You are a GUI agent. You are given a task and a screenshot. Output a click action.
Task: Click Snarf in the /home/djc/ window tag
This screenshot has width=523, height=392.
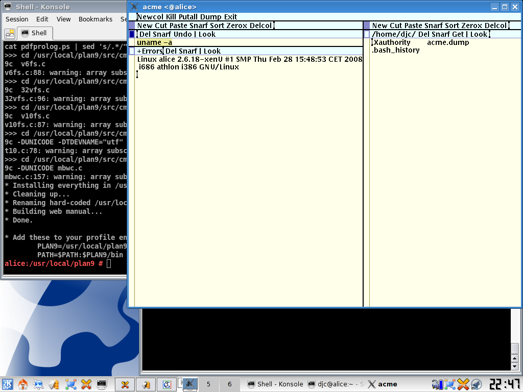440,34
